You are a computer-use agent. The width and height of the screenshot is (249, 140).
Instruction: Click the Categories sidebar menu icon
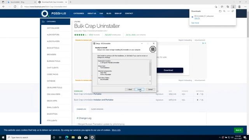(43, 22)
